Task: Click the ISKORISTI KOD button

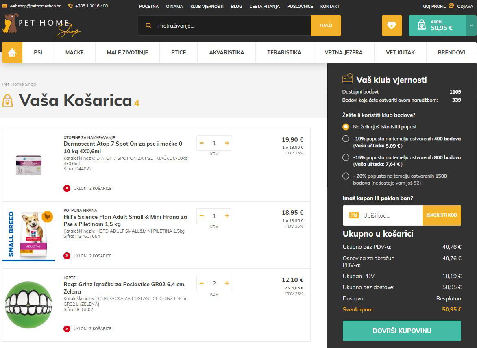Action: tap(442, 215)
